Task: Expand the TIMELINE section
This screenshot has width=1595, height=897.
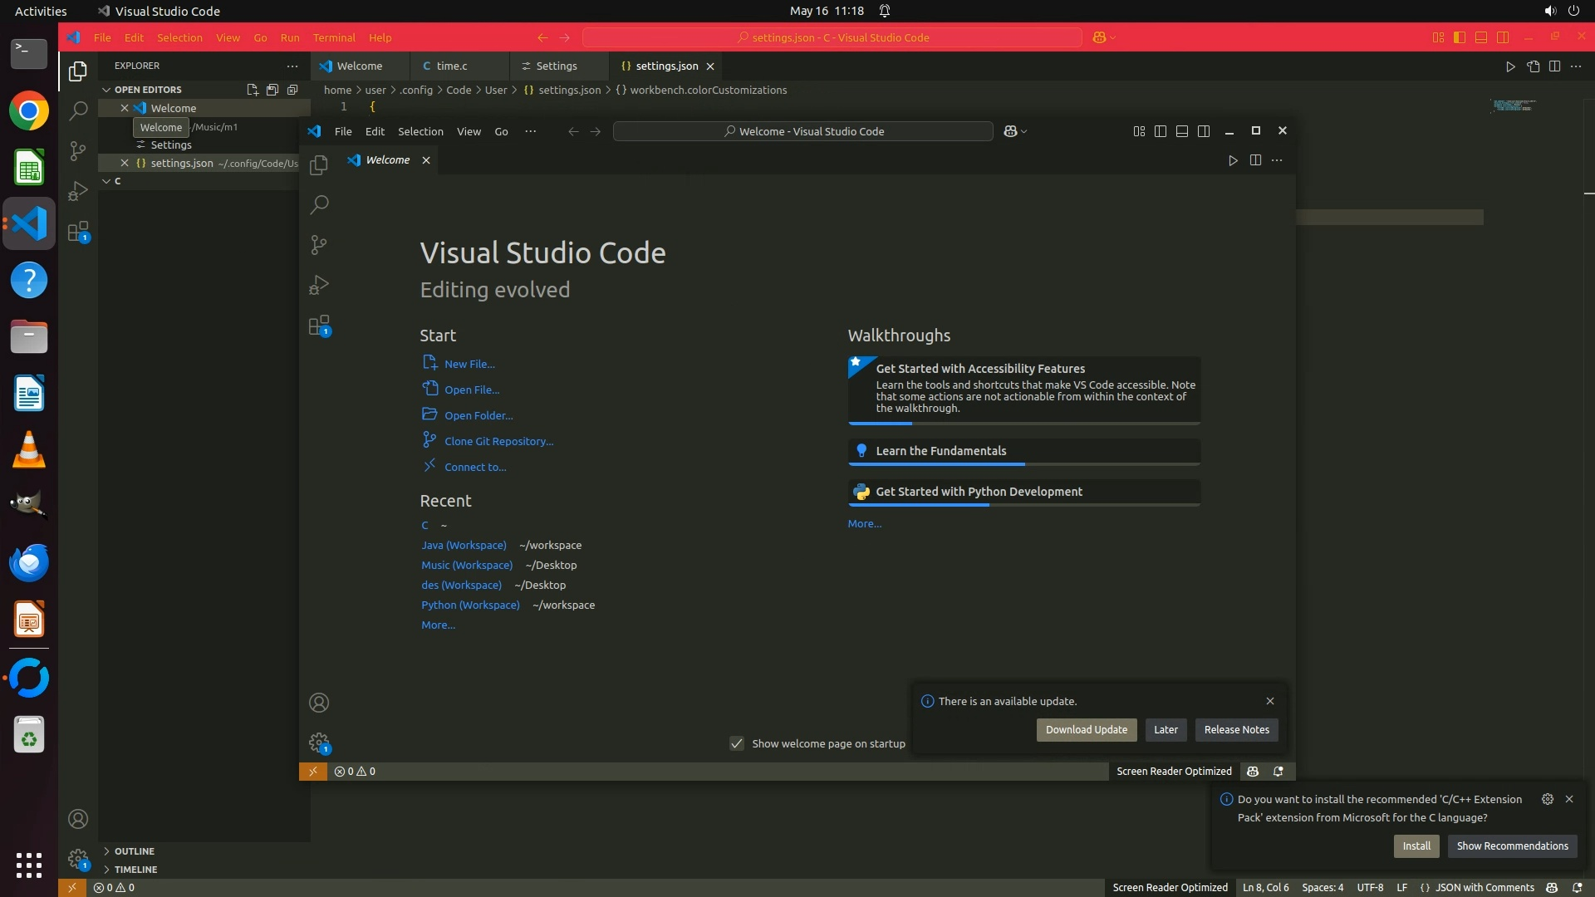Action: point(135,870)
